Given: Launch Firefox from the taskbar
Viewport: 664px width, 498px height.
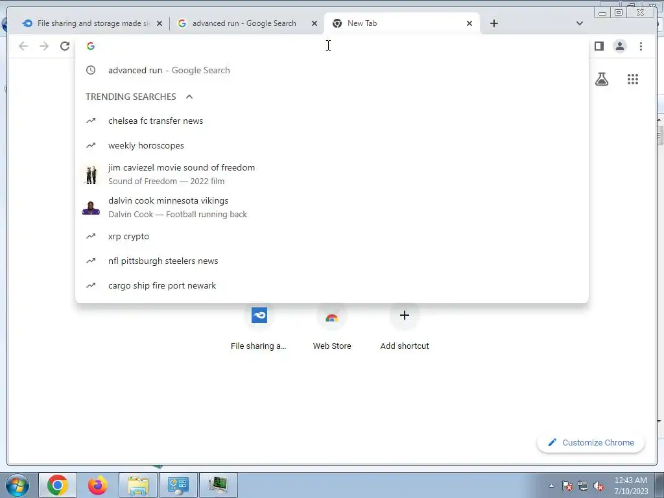Looking at the screenshot, I should pyautogui.click(x=98, y=485).
